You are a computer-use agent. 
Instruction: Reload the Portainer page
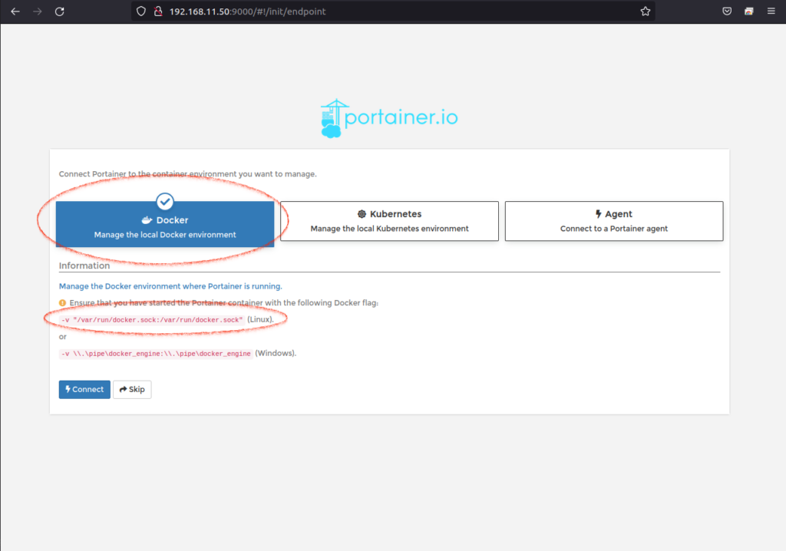pos(59,11)
